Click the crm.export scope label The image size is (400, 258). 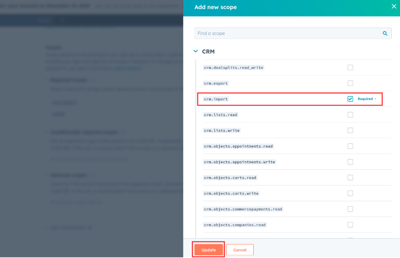click(x=216, y=83)
